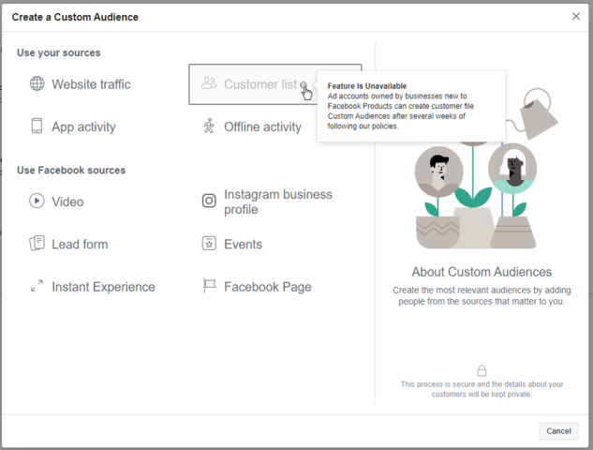The height and width of the screenshot is (450, 593).
Task: Click the 'Use Facebook sources' heading
Action: coord(71,171)
